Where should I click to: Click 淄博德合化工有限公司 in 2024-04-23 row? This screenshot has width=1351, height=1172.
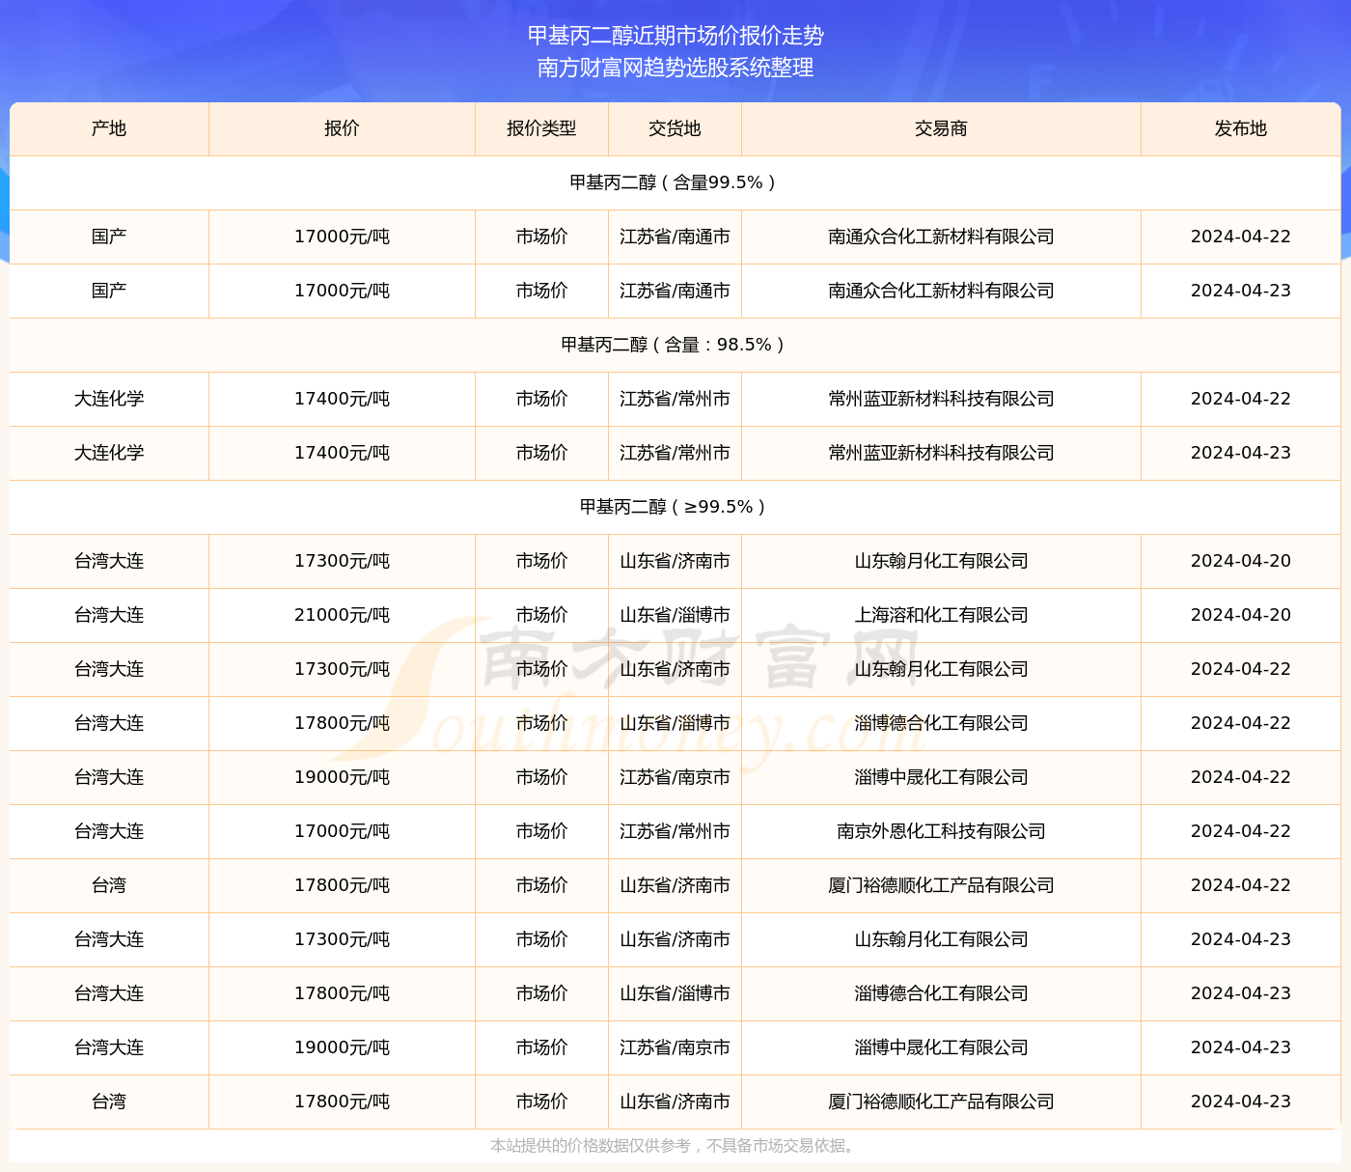click(x=941, y=993)
